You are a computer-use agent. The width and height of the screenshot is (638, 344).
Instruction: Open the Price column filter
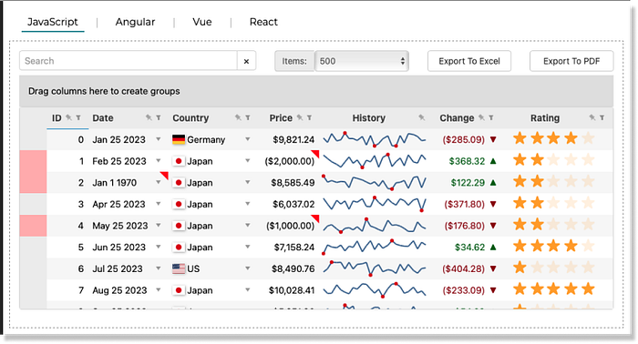pos(309,117)
